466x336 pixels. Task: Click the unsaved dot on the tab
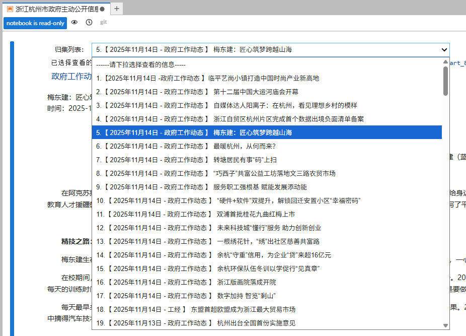[x=102, y=9]
